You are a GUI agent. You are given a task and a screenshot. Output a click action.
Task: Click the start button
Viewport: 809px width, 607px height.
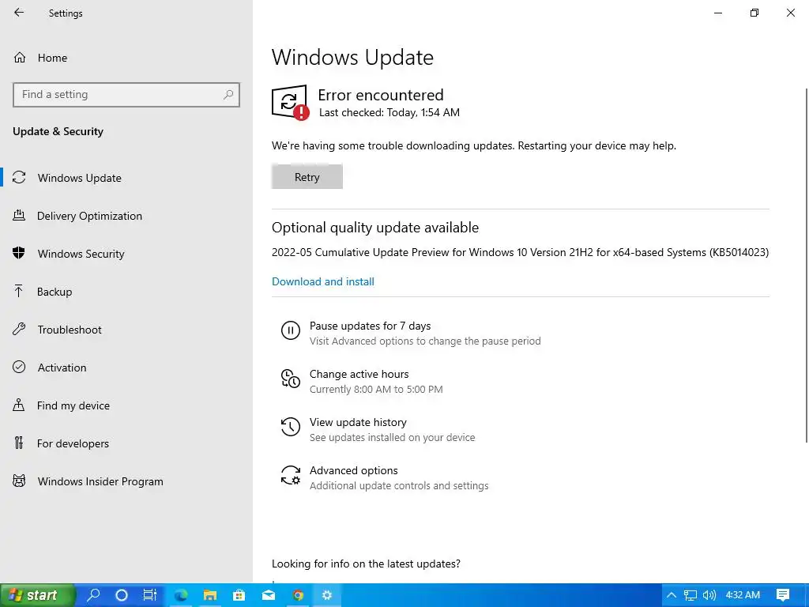tap(37, 595)
